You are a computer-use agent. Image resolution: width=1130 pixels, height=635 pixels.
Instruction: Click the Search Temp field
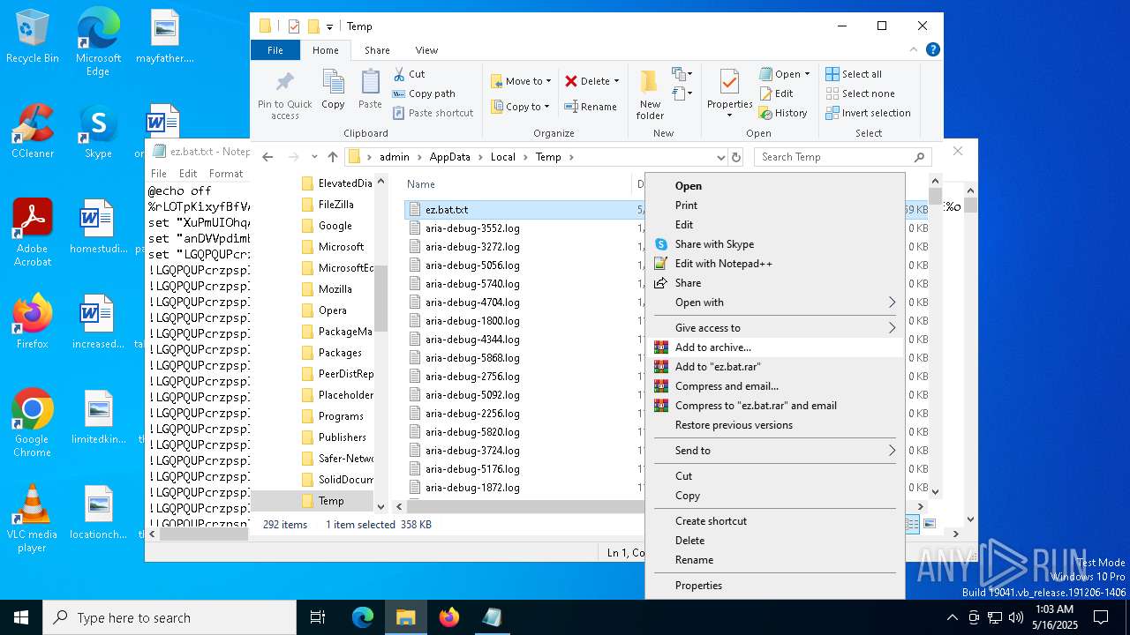coord(842,157)
